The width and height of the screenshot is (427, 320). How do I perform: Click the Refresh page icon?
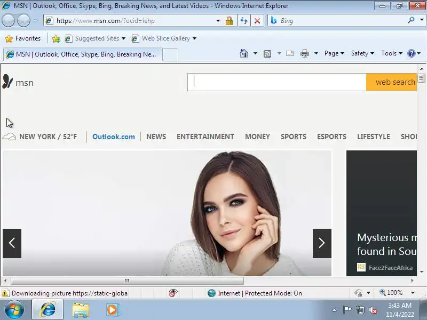[244, 21]
